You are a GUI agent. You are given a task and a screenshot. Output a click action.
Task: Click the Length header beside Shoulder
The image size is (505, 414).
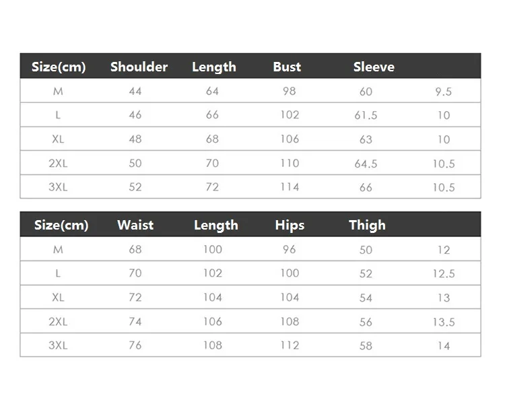[x=214, y=67]
